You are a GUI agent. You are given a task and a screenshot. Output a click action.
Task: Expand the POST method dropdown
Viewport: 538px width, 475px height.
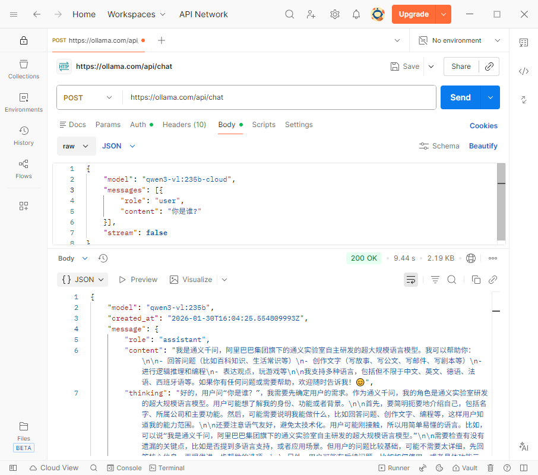click(x=88, y=97)
